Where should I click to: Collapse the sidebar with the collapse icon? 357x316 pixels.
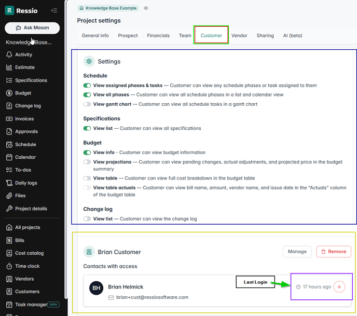[x=54, y=10]
